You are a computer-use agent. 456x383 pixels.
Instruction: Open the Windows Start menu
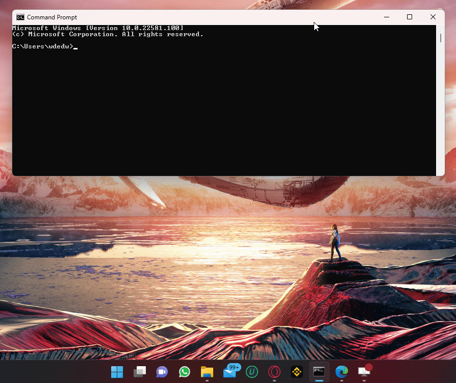tap(117, 372)
